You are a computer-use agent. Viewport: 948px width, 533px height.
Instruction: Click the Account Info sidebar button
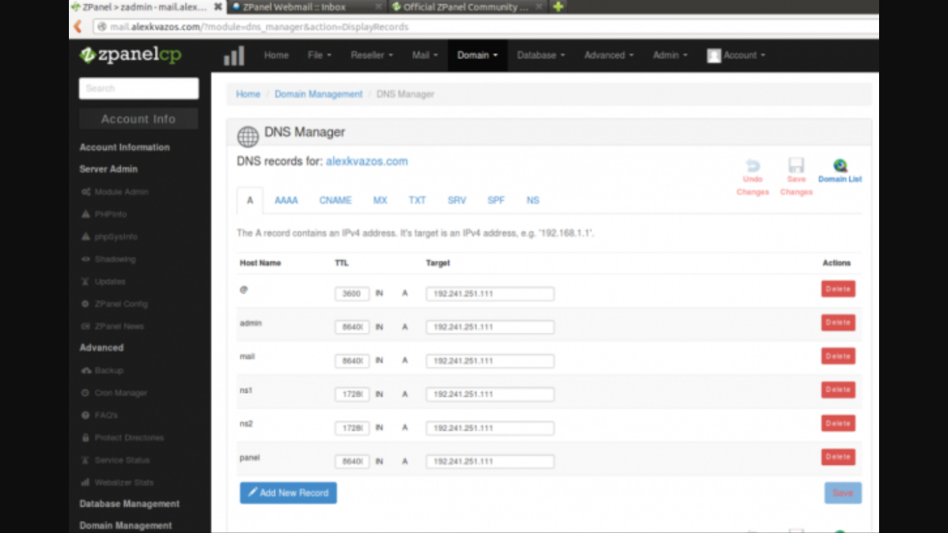click(139, 119)
